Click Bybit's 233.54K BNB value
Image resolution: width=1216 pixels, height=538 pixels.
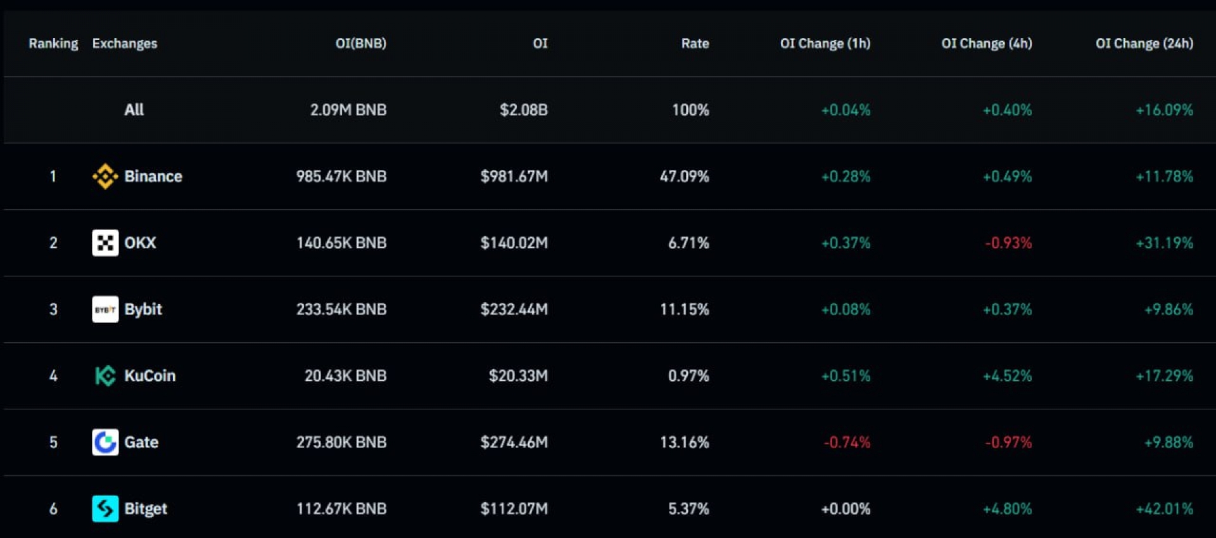tap(341, 309)
